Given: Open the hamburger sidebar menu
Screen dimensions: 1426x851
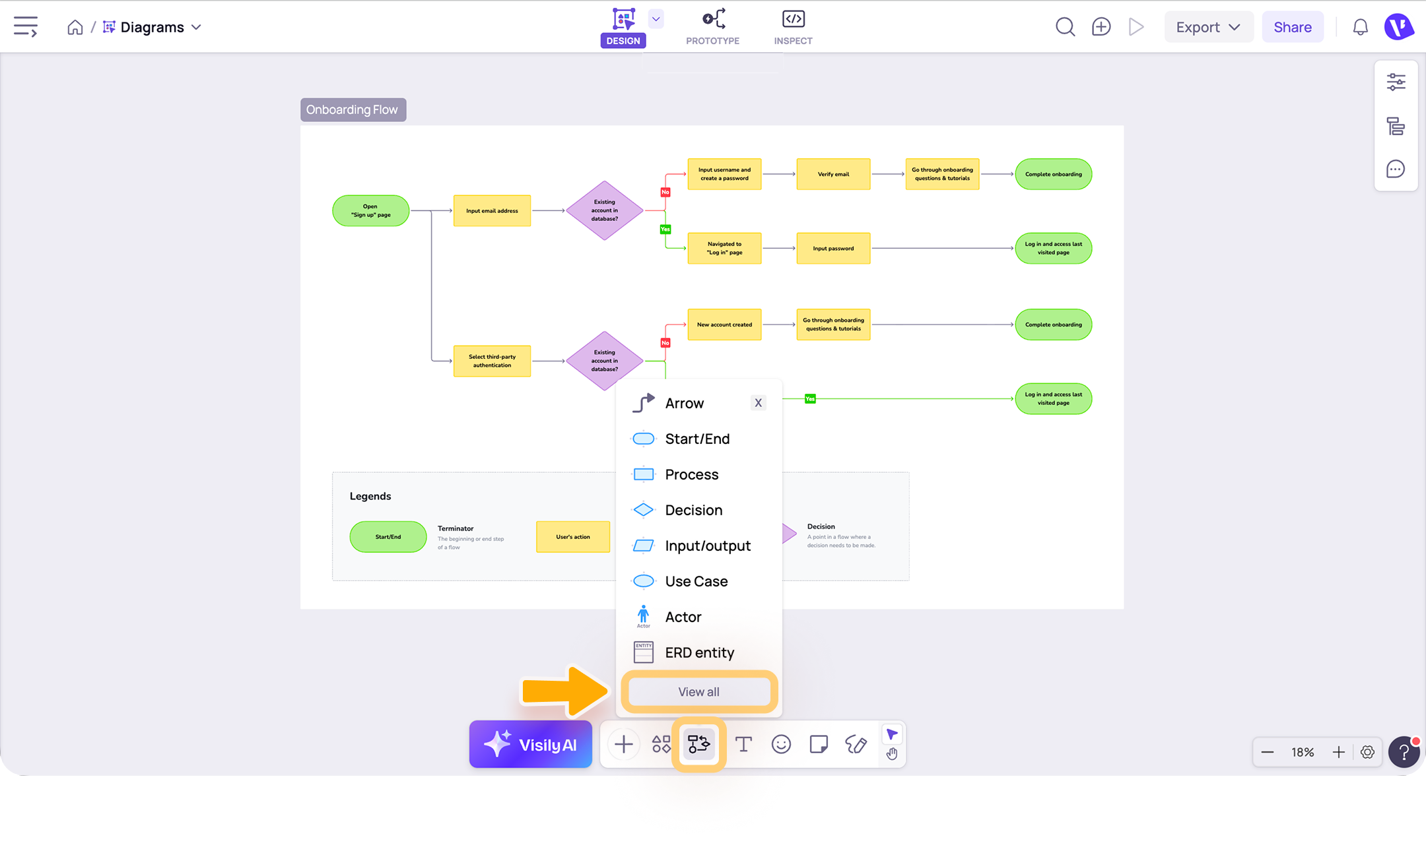Looking at the screenshot, I should 26,27.
